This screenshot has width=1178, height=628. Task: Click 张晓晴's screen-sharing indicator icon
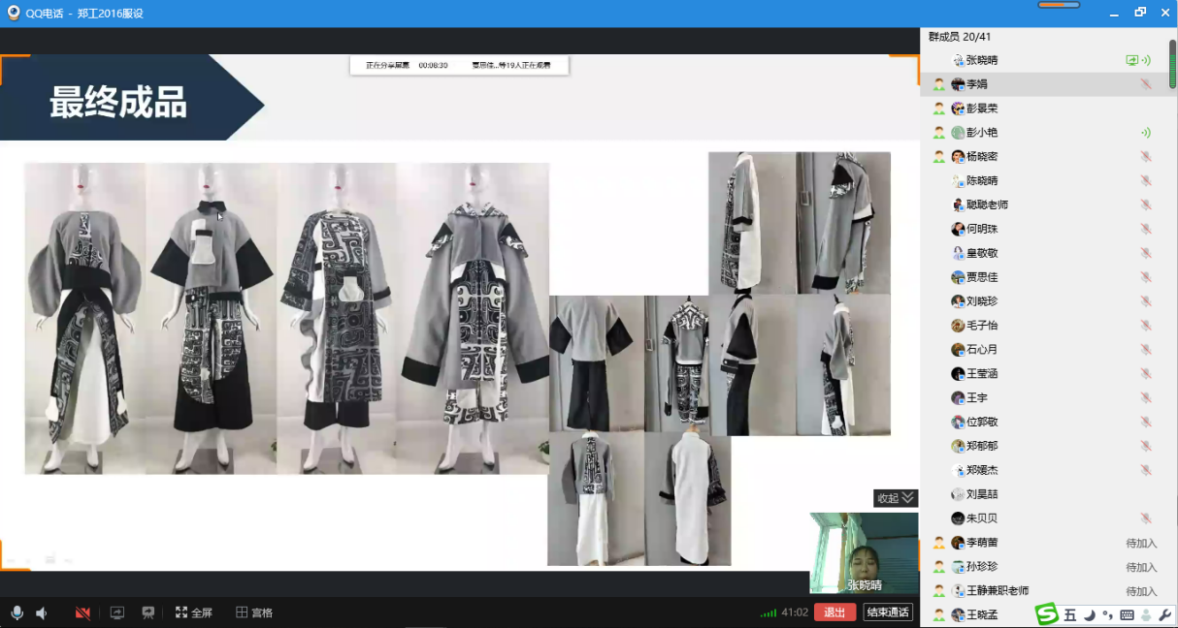click(x=1131, y=60)
